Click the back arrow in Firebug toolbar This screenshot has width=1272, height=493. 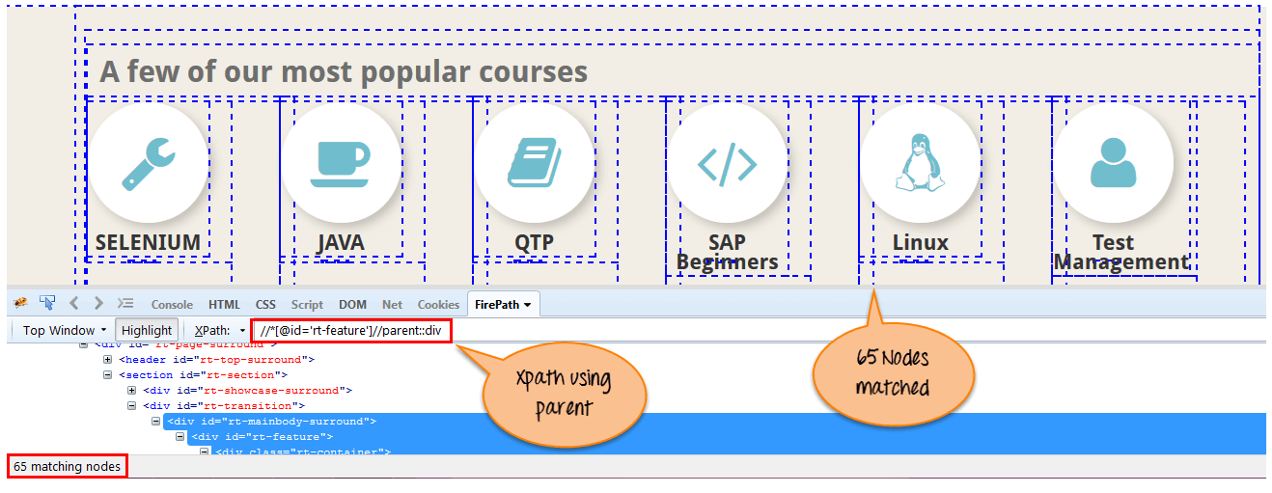tap(74, 304)
